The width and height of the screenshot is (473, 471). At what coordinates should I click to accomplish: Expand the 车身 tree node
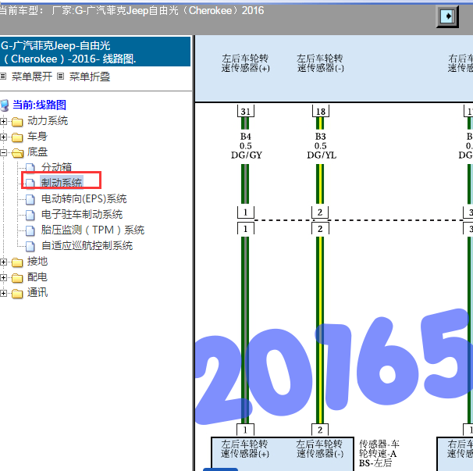[3, 137]
